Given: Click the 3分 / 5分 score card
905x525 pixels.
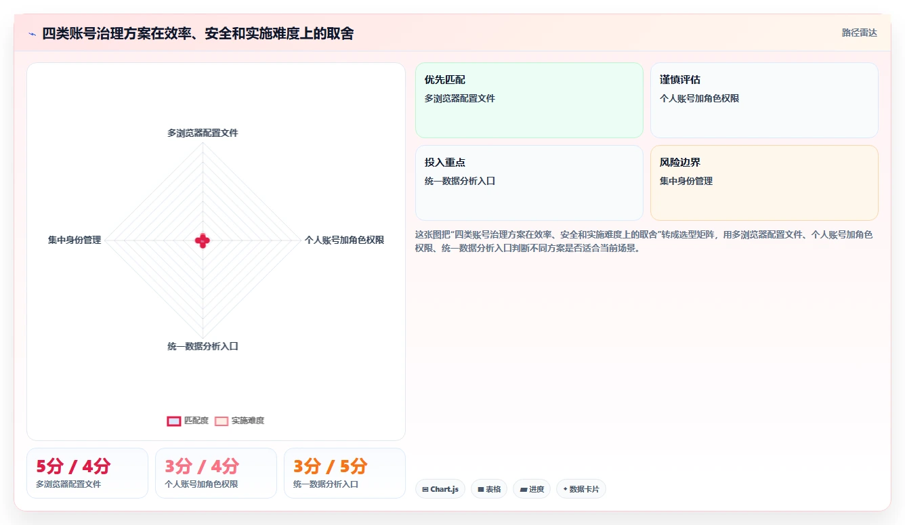Looking at the screenshot, I should tap(345, 473).
